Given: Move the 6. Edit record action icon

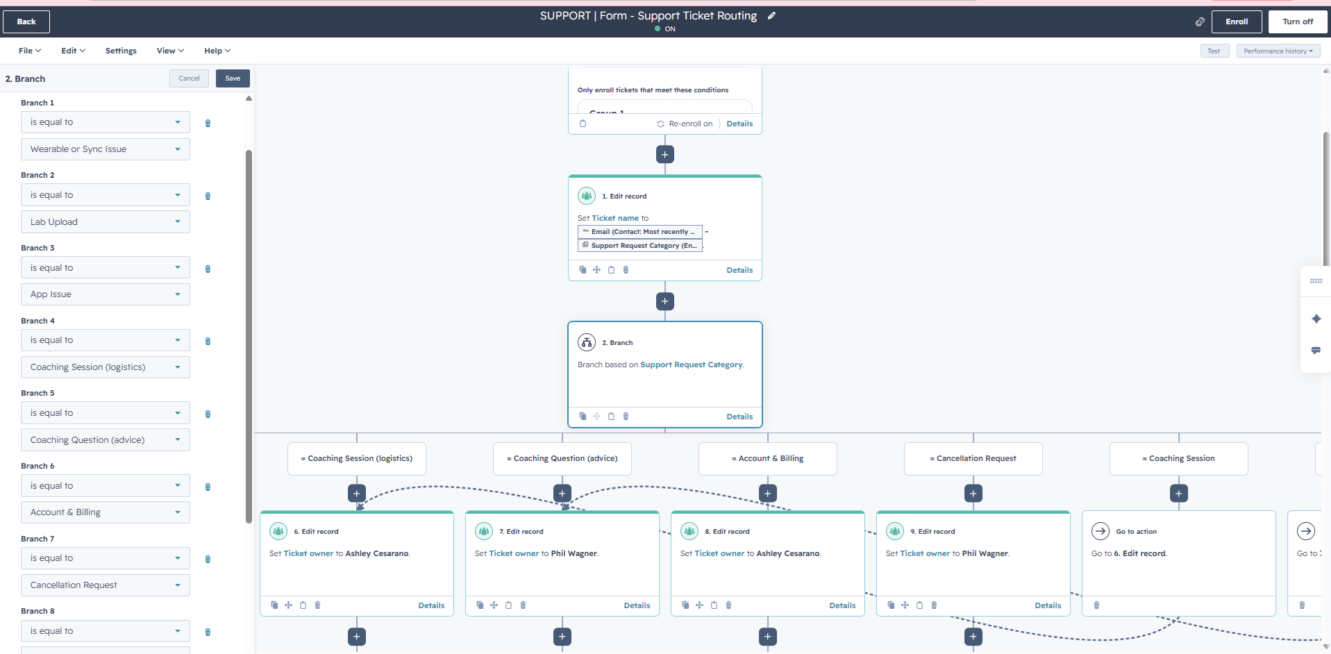Looking at the screenshot, I should 288,605.
